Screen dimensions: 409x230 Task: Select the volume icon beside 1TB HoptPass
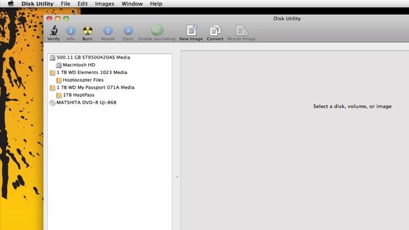(x=59, y=95)
